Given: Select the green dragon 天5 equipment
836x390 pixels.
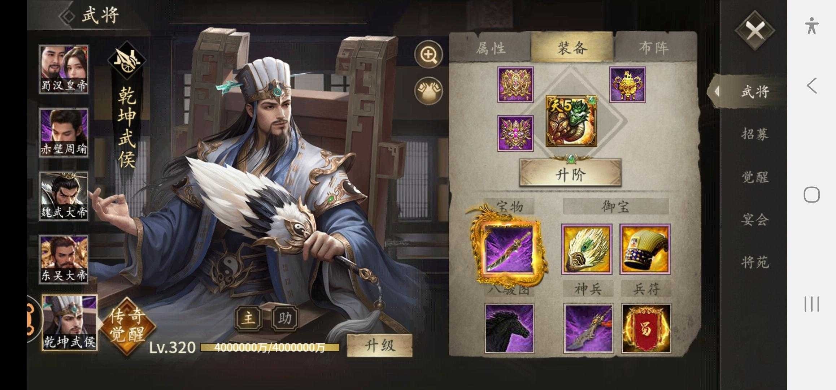Looking at the screenshot, I should pyautogui.click(x=571, y=121).
